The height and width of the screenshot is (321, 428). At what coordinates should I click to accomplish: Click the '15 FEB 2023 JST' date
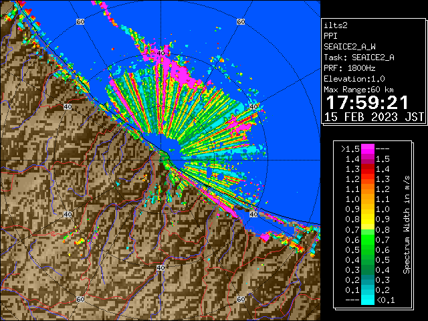[x=374, y=117]
